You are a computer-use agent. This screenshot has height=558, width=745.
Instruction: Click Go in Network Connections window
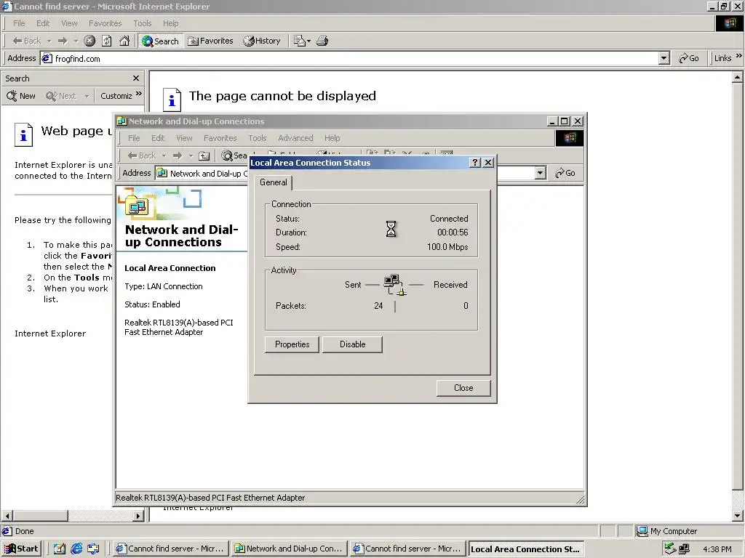[x=565, y=173]
